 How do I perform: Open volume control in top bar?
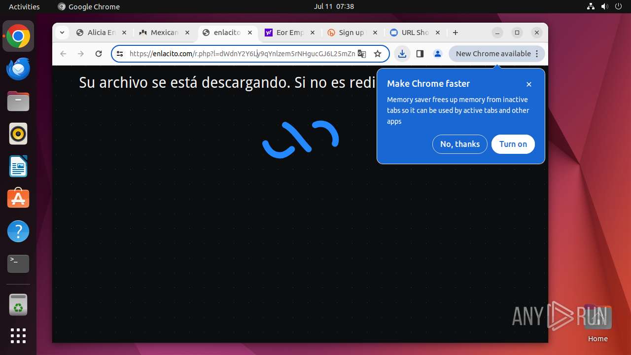[605, 6]
